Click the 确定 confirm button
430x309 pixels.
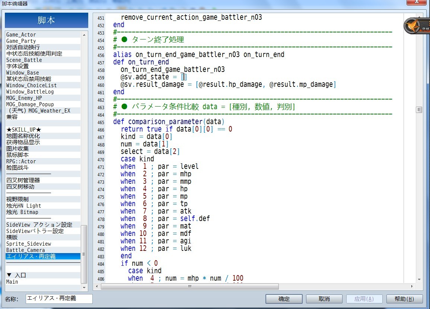pyautogui.click(x=284, y=299)
